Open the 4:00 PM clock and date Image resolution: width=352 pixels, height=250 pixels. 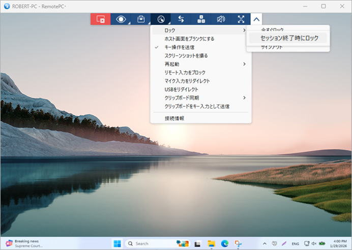coord(339,243)
